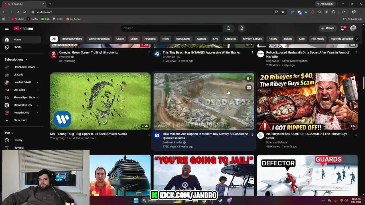Image resolution: width=365 pixels, height=205 pixels.
Task: Select the Podcasts chip
Action: [x=150, y=39]
